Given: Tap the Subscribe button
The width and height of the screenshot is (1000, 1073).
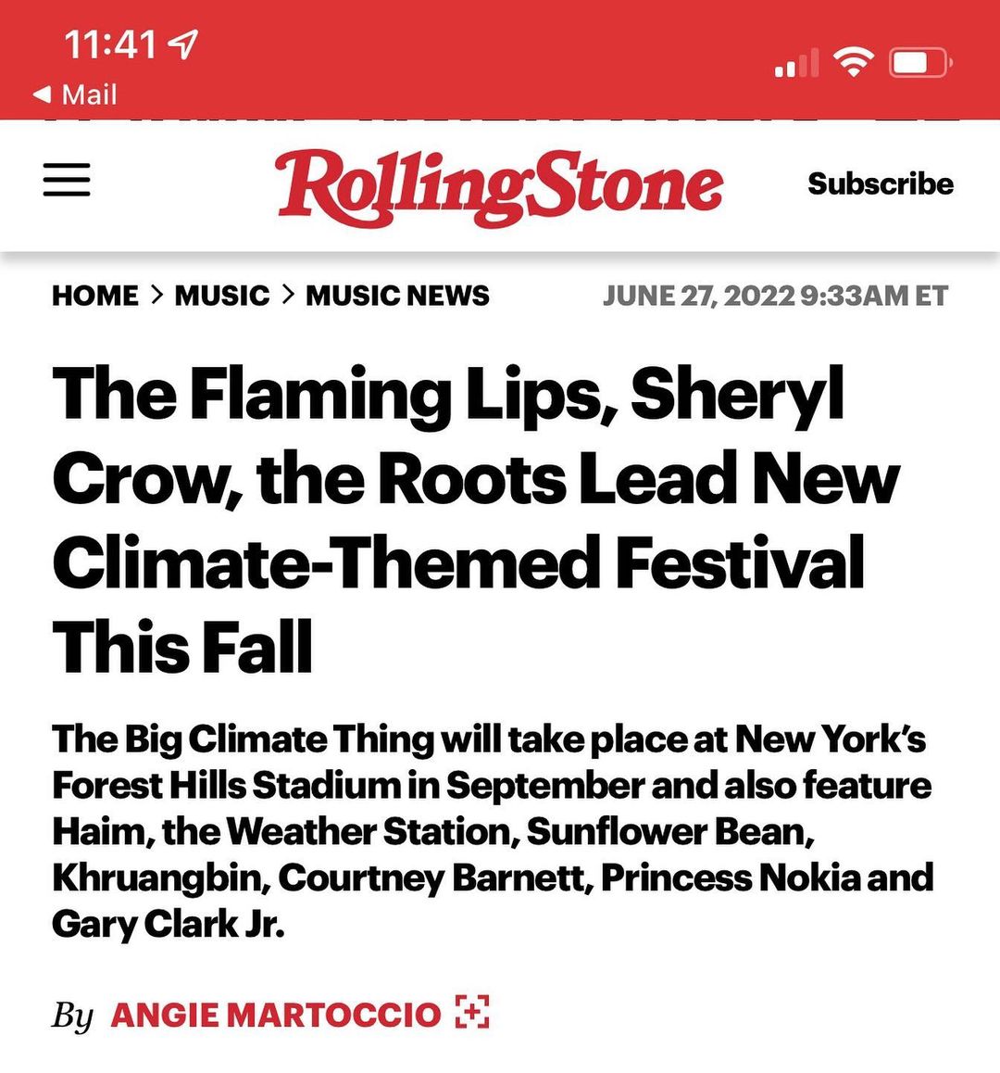Looking at the screenshot, I should (880, 183).
